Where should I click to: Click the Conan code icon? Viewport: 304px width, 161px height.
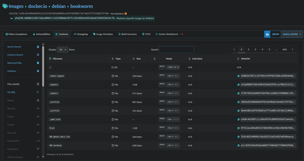coord(38,116)
